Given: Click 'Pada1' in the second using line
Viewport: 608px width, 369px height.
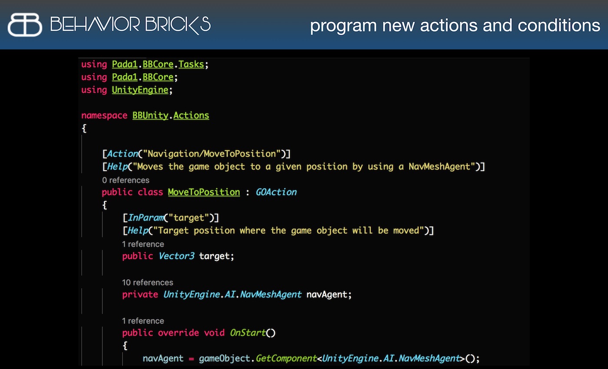Looking at the screenshot, I should [125, 77].
